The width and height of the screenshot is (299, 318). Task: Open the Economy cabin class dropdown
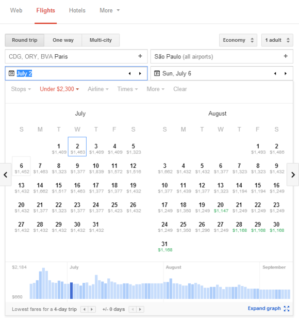(238, 40)
